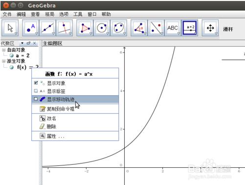Collapse the 派生对象 tree group

coord(4,61)
